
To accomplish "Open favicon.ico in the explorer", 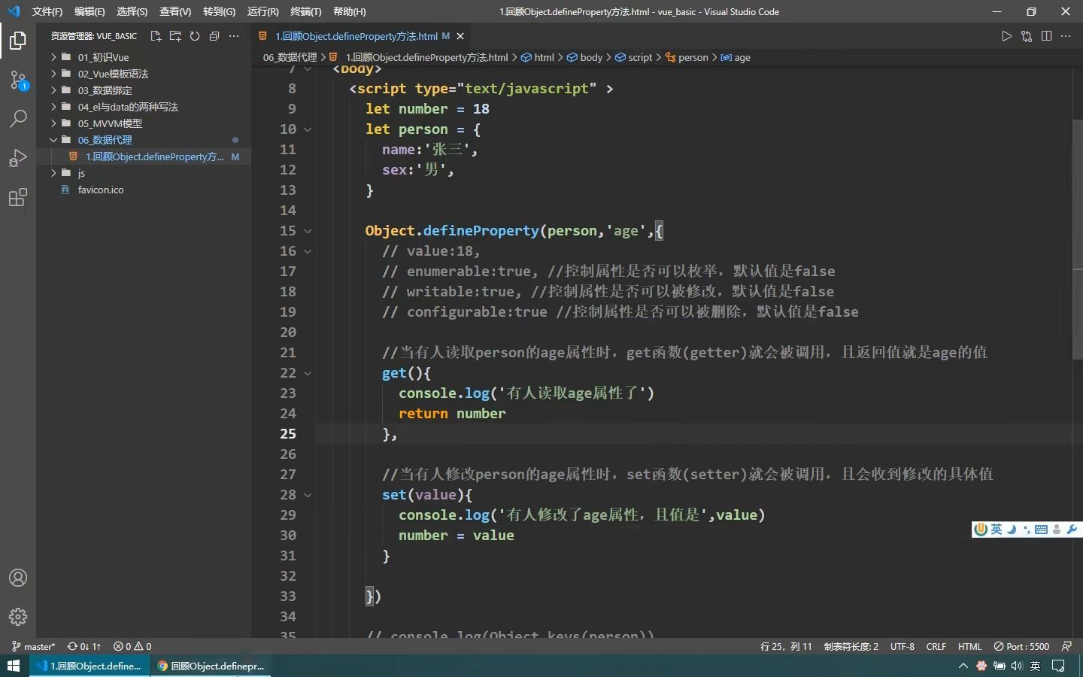I will 101,190.
